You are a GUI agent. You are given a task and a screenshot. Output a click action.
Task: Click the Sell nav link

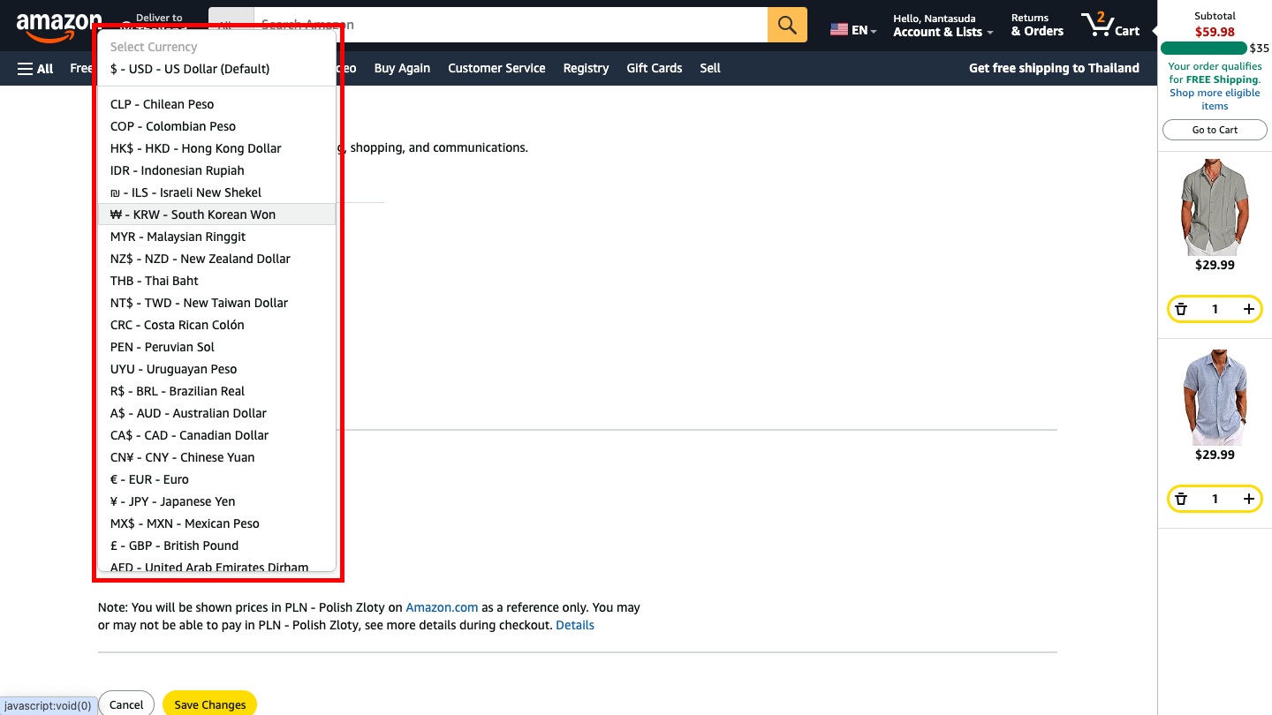coord(710,68)
